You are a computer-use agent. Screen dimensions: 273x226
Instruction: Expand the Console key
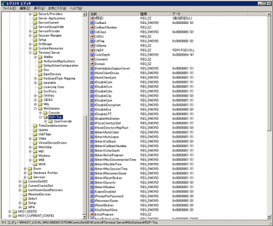(40, 113)
